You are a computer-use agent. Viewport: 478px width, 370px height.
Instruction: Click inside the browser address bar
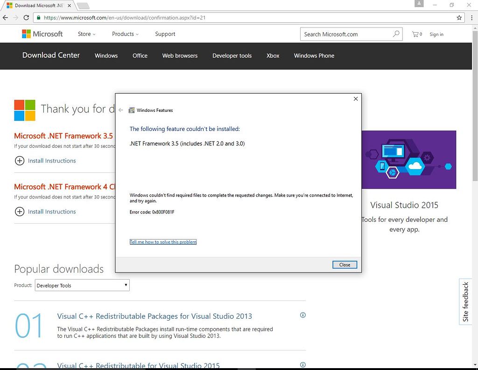click(x=187, y=18)
